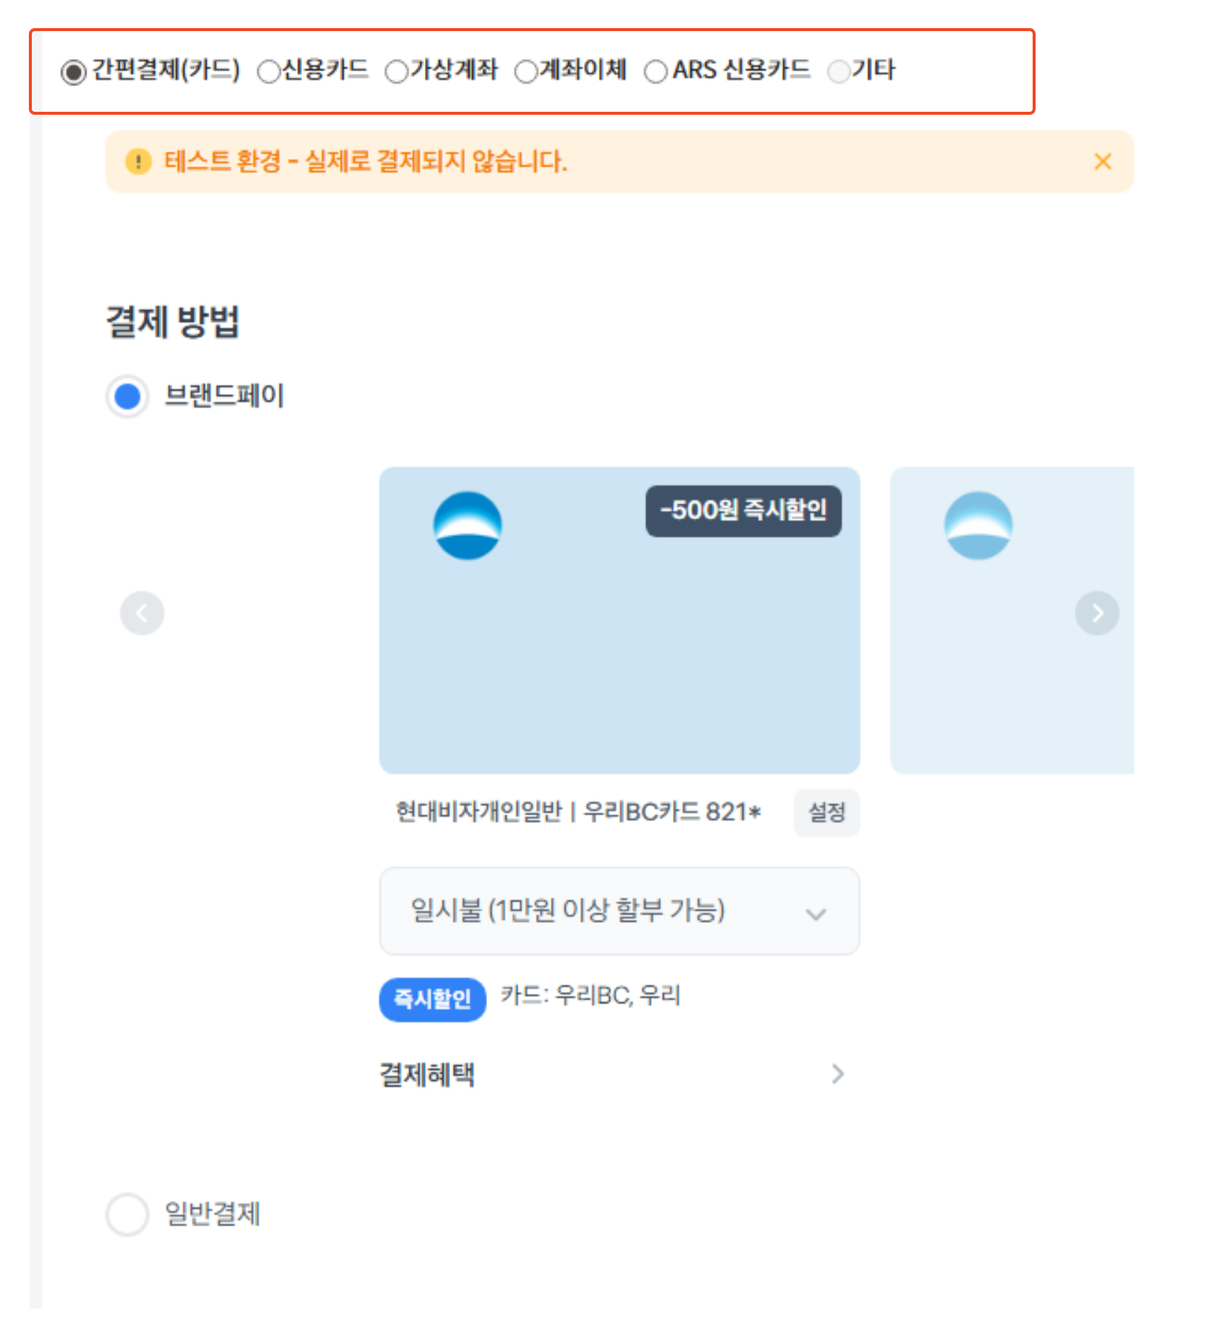Select the 간편결제(카드) radio button
Screen dimensions: 1214x1338
(x=73, y=72)
